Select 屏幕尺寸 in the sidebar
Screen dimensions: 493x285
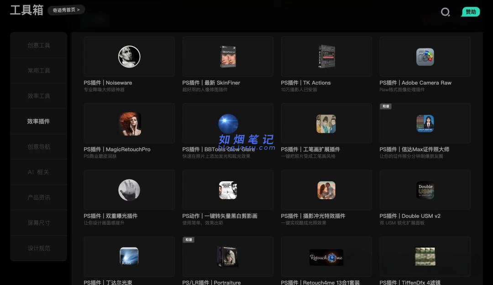tap(39, 223)
